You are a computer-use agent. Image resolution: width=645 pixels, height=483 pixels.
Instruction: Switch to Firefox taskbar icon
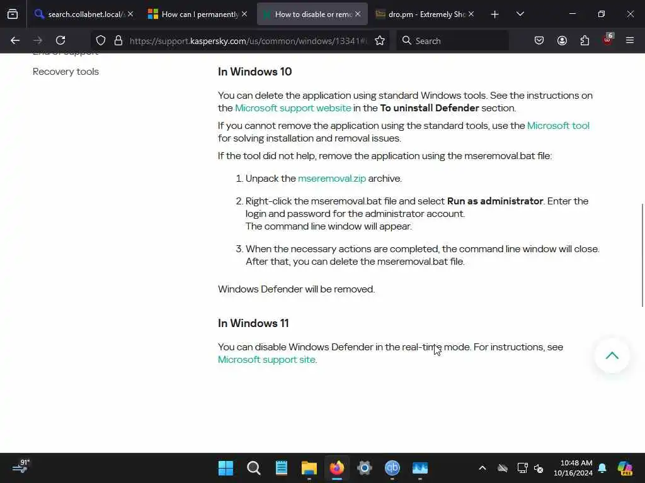coord(337,468)
